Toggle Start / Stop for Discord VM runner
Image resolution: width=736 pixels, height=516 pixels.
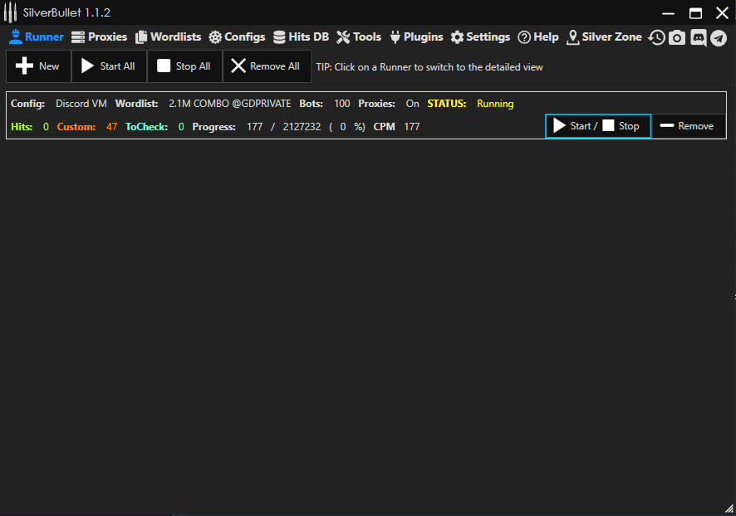(x=597, y=126)
